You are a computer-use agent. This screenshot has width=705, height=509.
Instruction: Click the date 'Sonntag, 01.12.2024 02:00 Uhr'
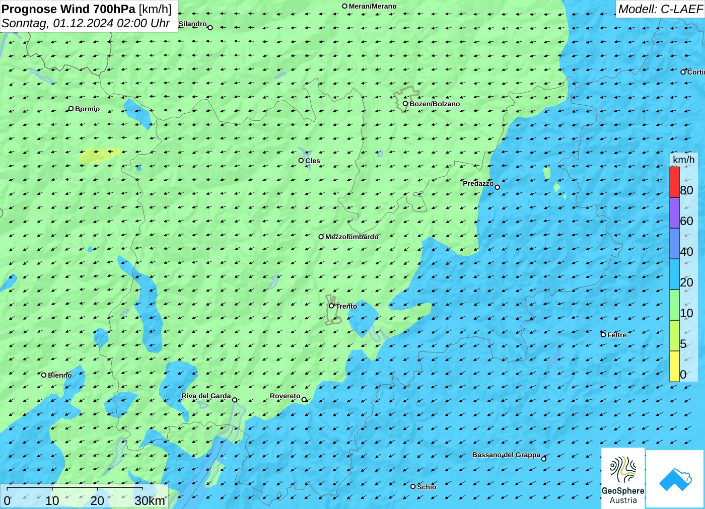pyautogui.click(x=86, y=23)
